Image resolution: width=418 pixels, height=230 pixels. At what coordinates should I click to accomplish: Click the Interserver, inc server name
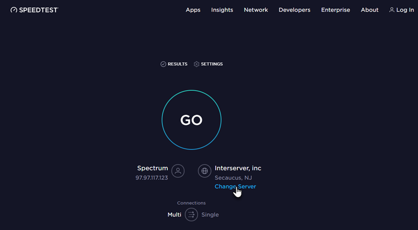tap(238, 168)
